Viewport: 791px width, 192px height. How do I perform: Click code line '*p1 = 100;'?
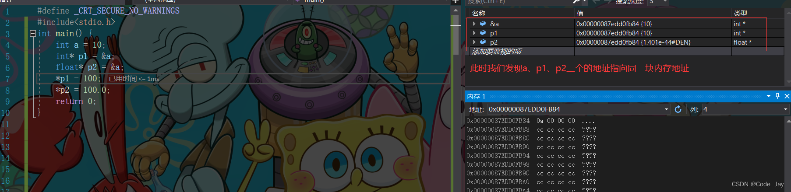(78, 78)
